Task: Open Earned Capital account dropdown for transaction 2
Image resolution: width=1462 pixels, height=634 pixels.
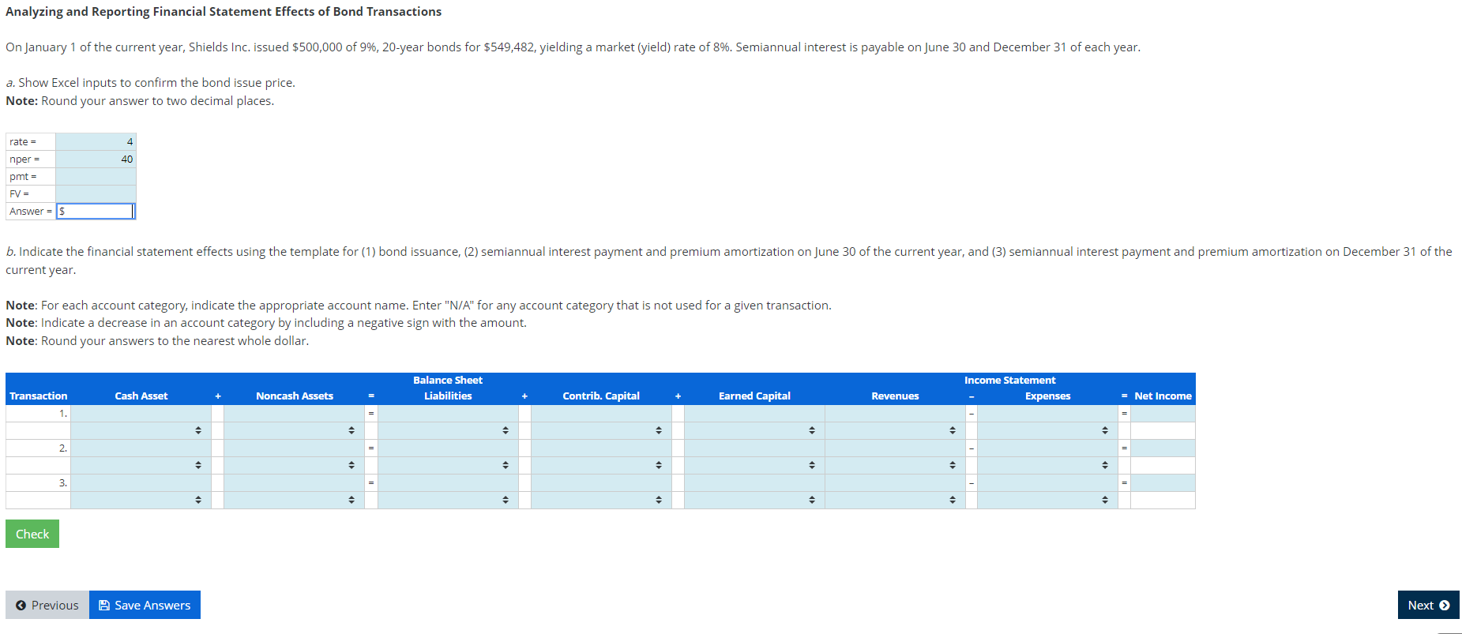Action: (x=754, y=465)
